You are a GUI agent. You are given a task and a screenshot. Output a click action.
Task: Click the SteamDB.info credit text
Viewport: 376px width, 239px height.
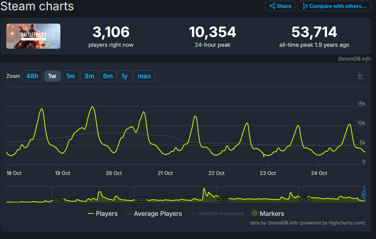(x=354, y=59)
